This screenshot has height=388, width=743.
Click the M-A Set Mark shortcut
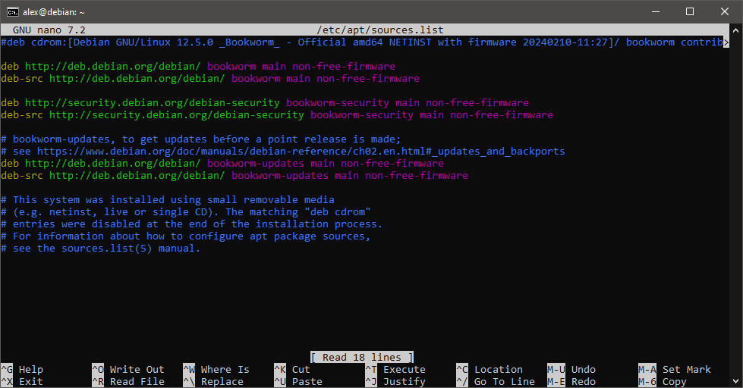(x=674, y=370)
